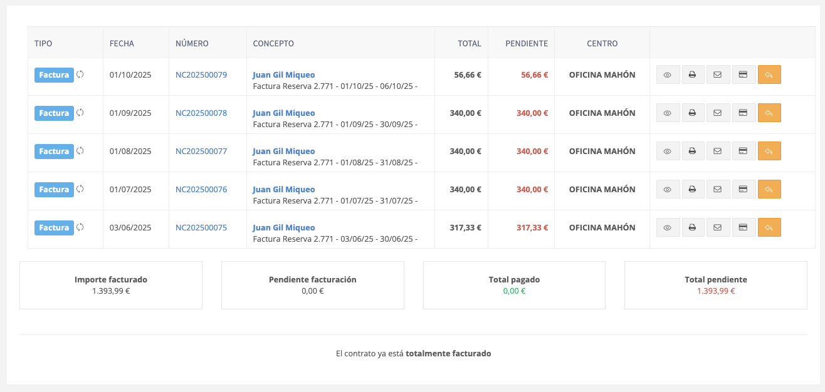Open Juan Gil Miqueo link in 01/09/2025 row
Screen dimensions: 825x392
[x=284, y=113]
